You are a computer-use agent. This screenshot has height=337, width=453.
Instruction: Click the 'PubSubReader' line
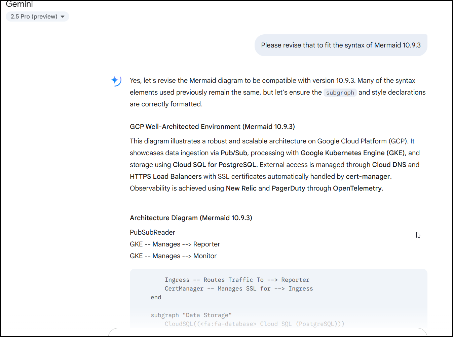point(152,232)
